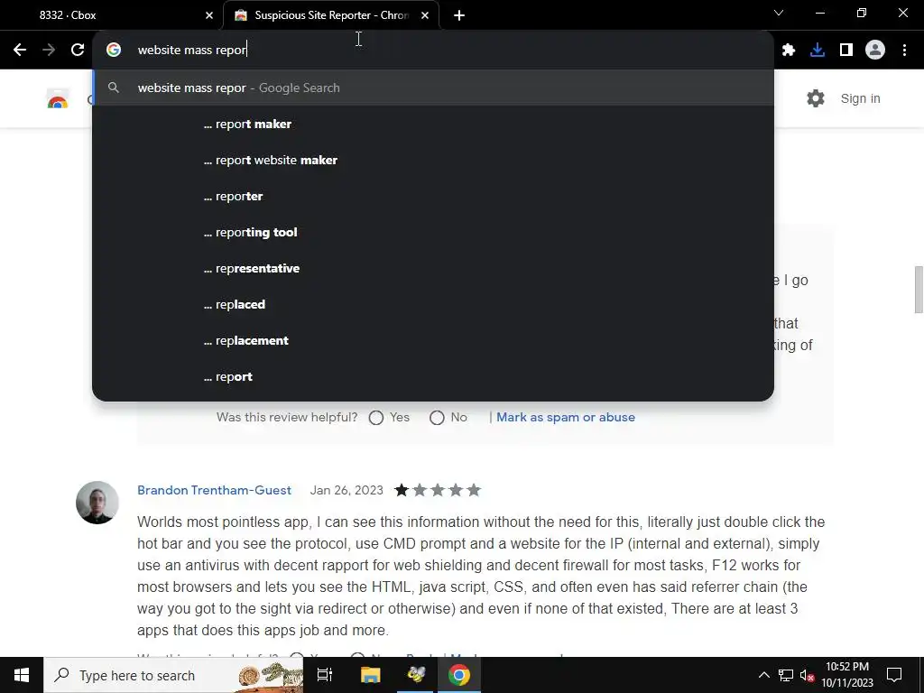This screenshot has height=693, width=924.
Task: Choose the '... replacement' suggestion
Action: click(x=433, y=340)
